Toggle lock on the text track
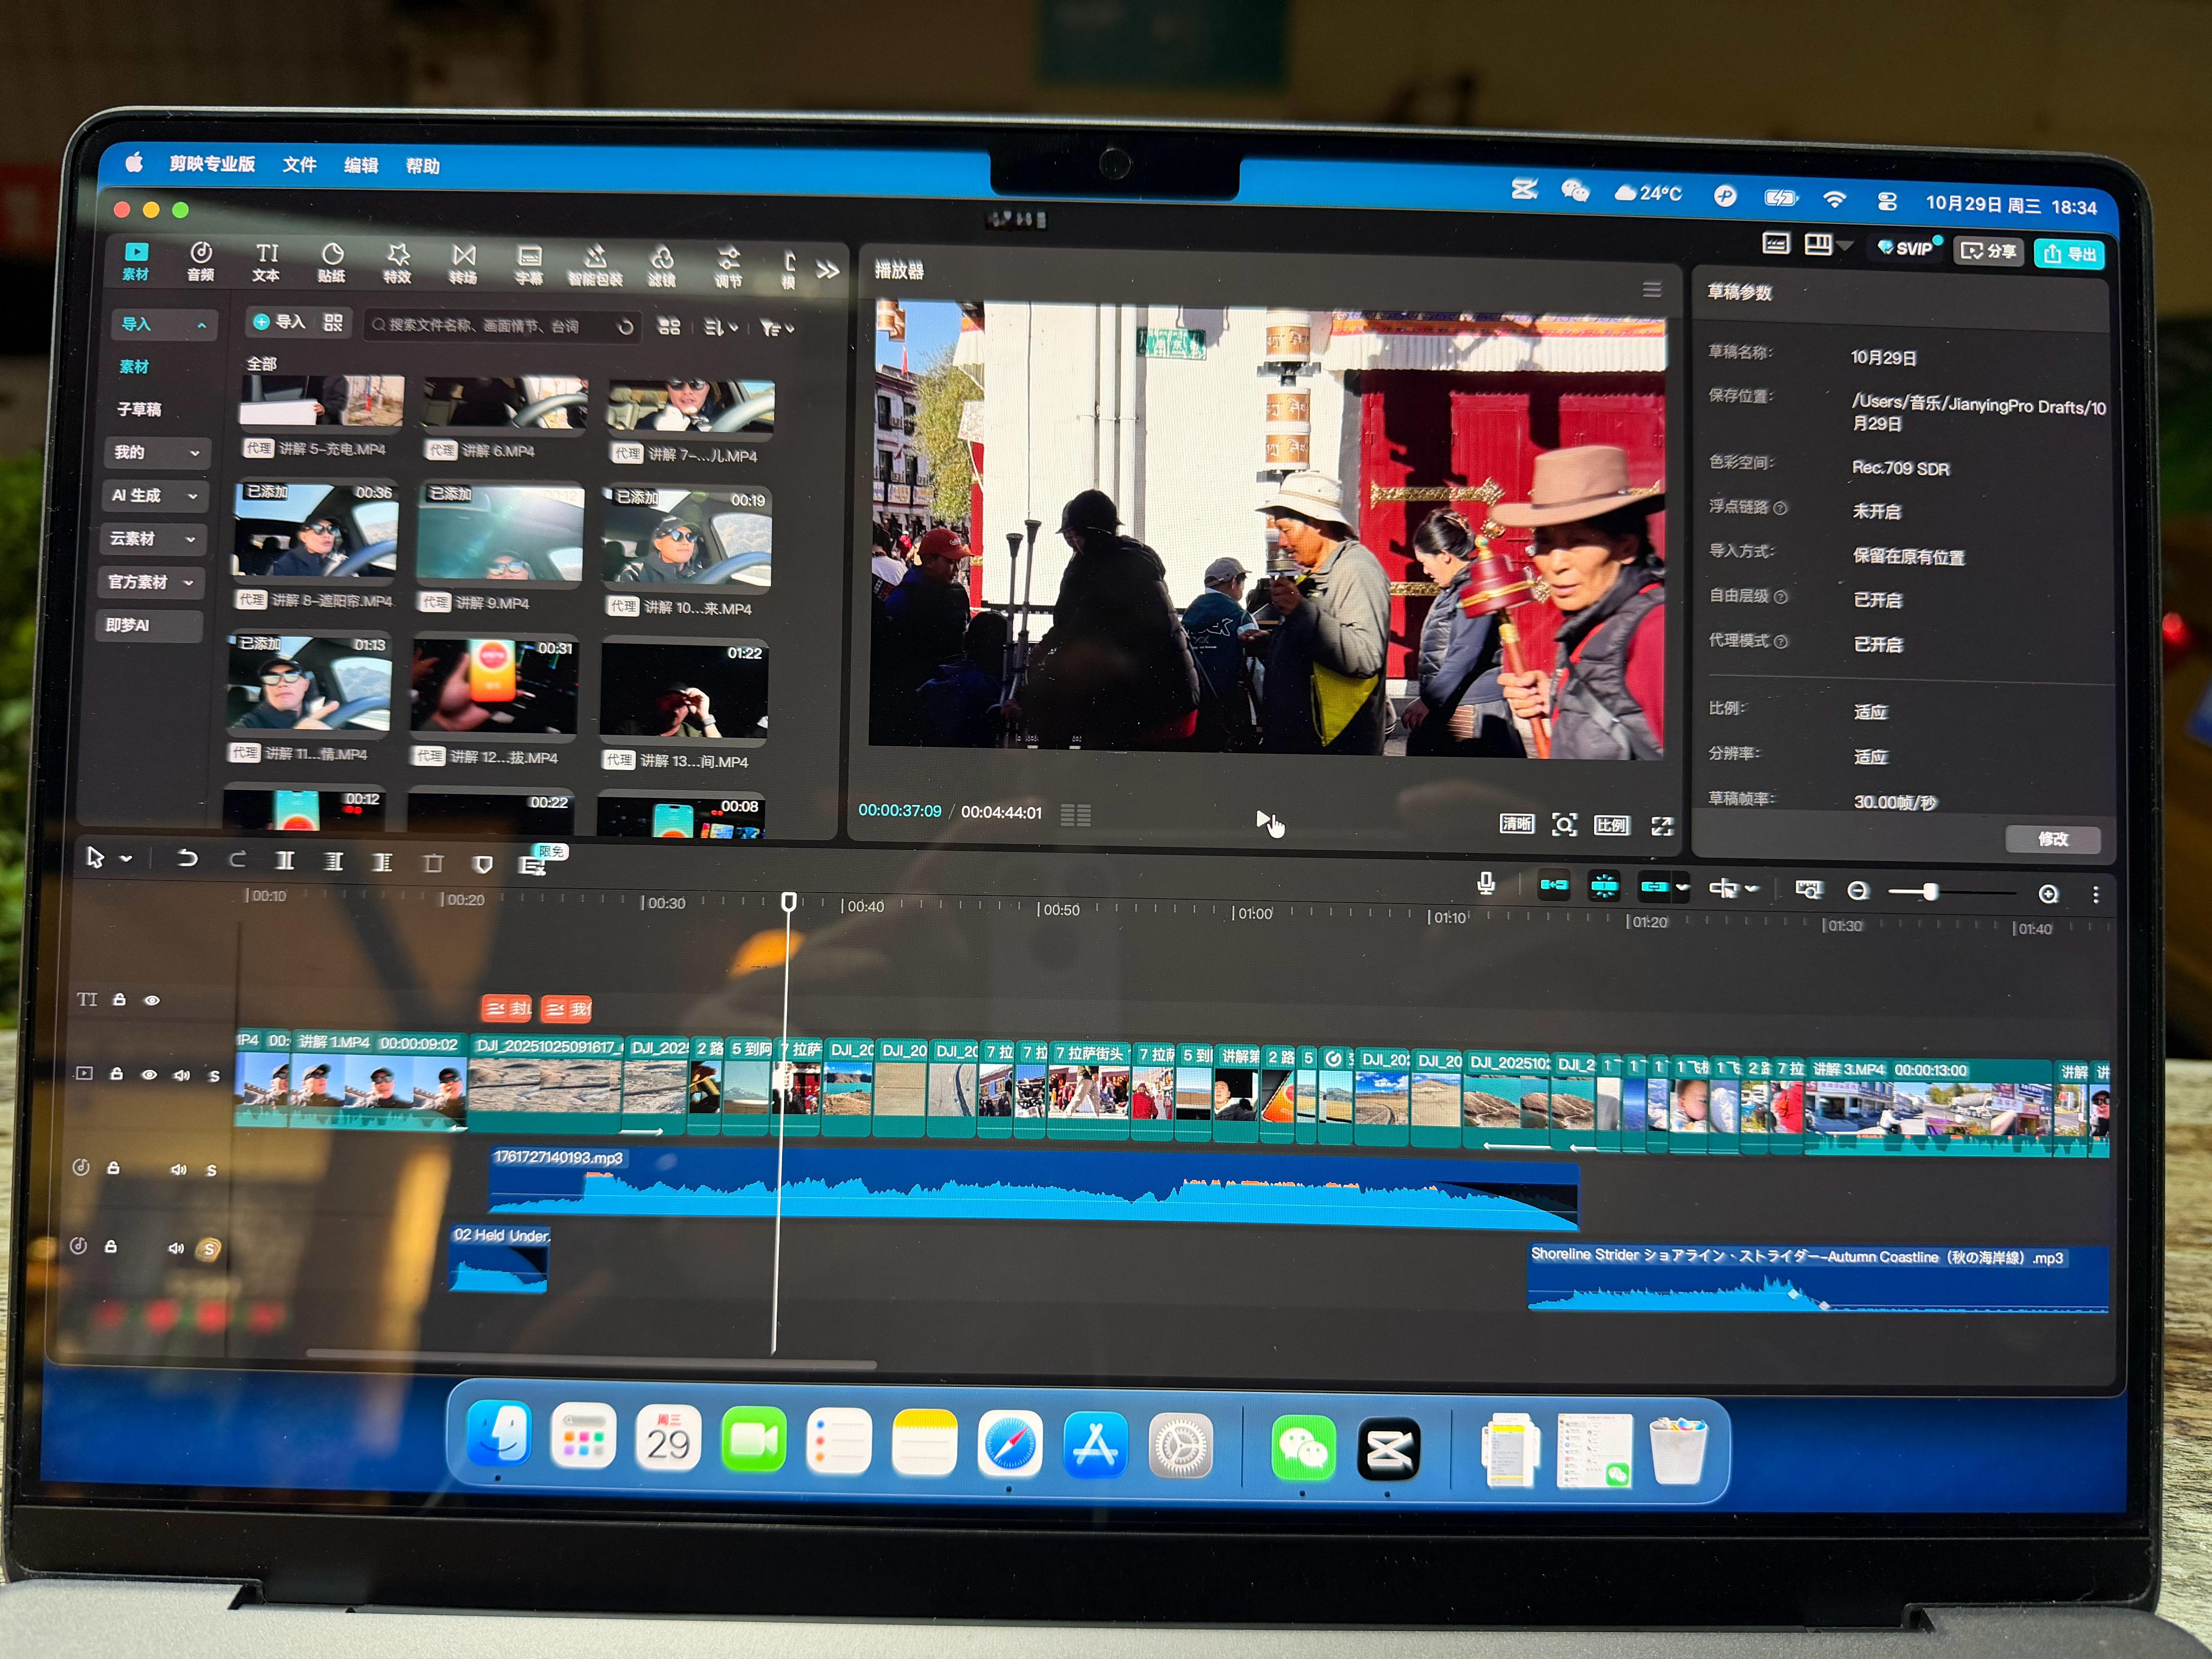 (119, 999)
